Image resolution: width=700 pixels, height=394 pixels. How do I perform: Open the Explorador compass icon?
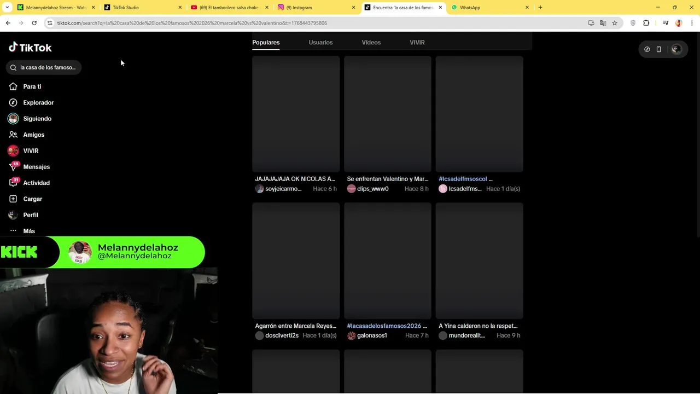click(x=13, y=102)
